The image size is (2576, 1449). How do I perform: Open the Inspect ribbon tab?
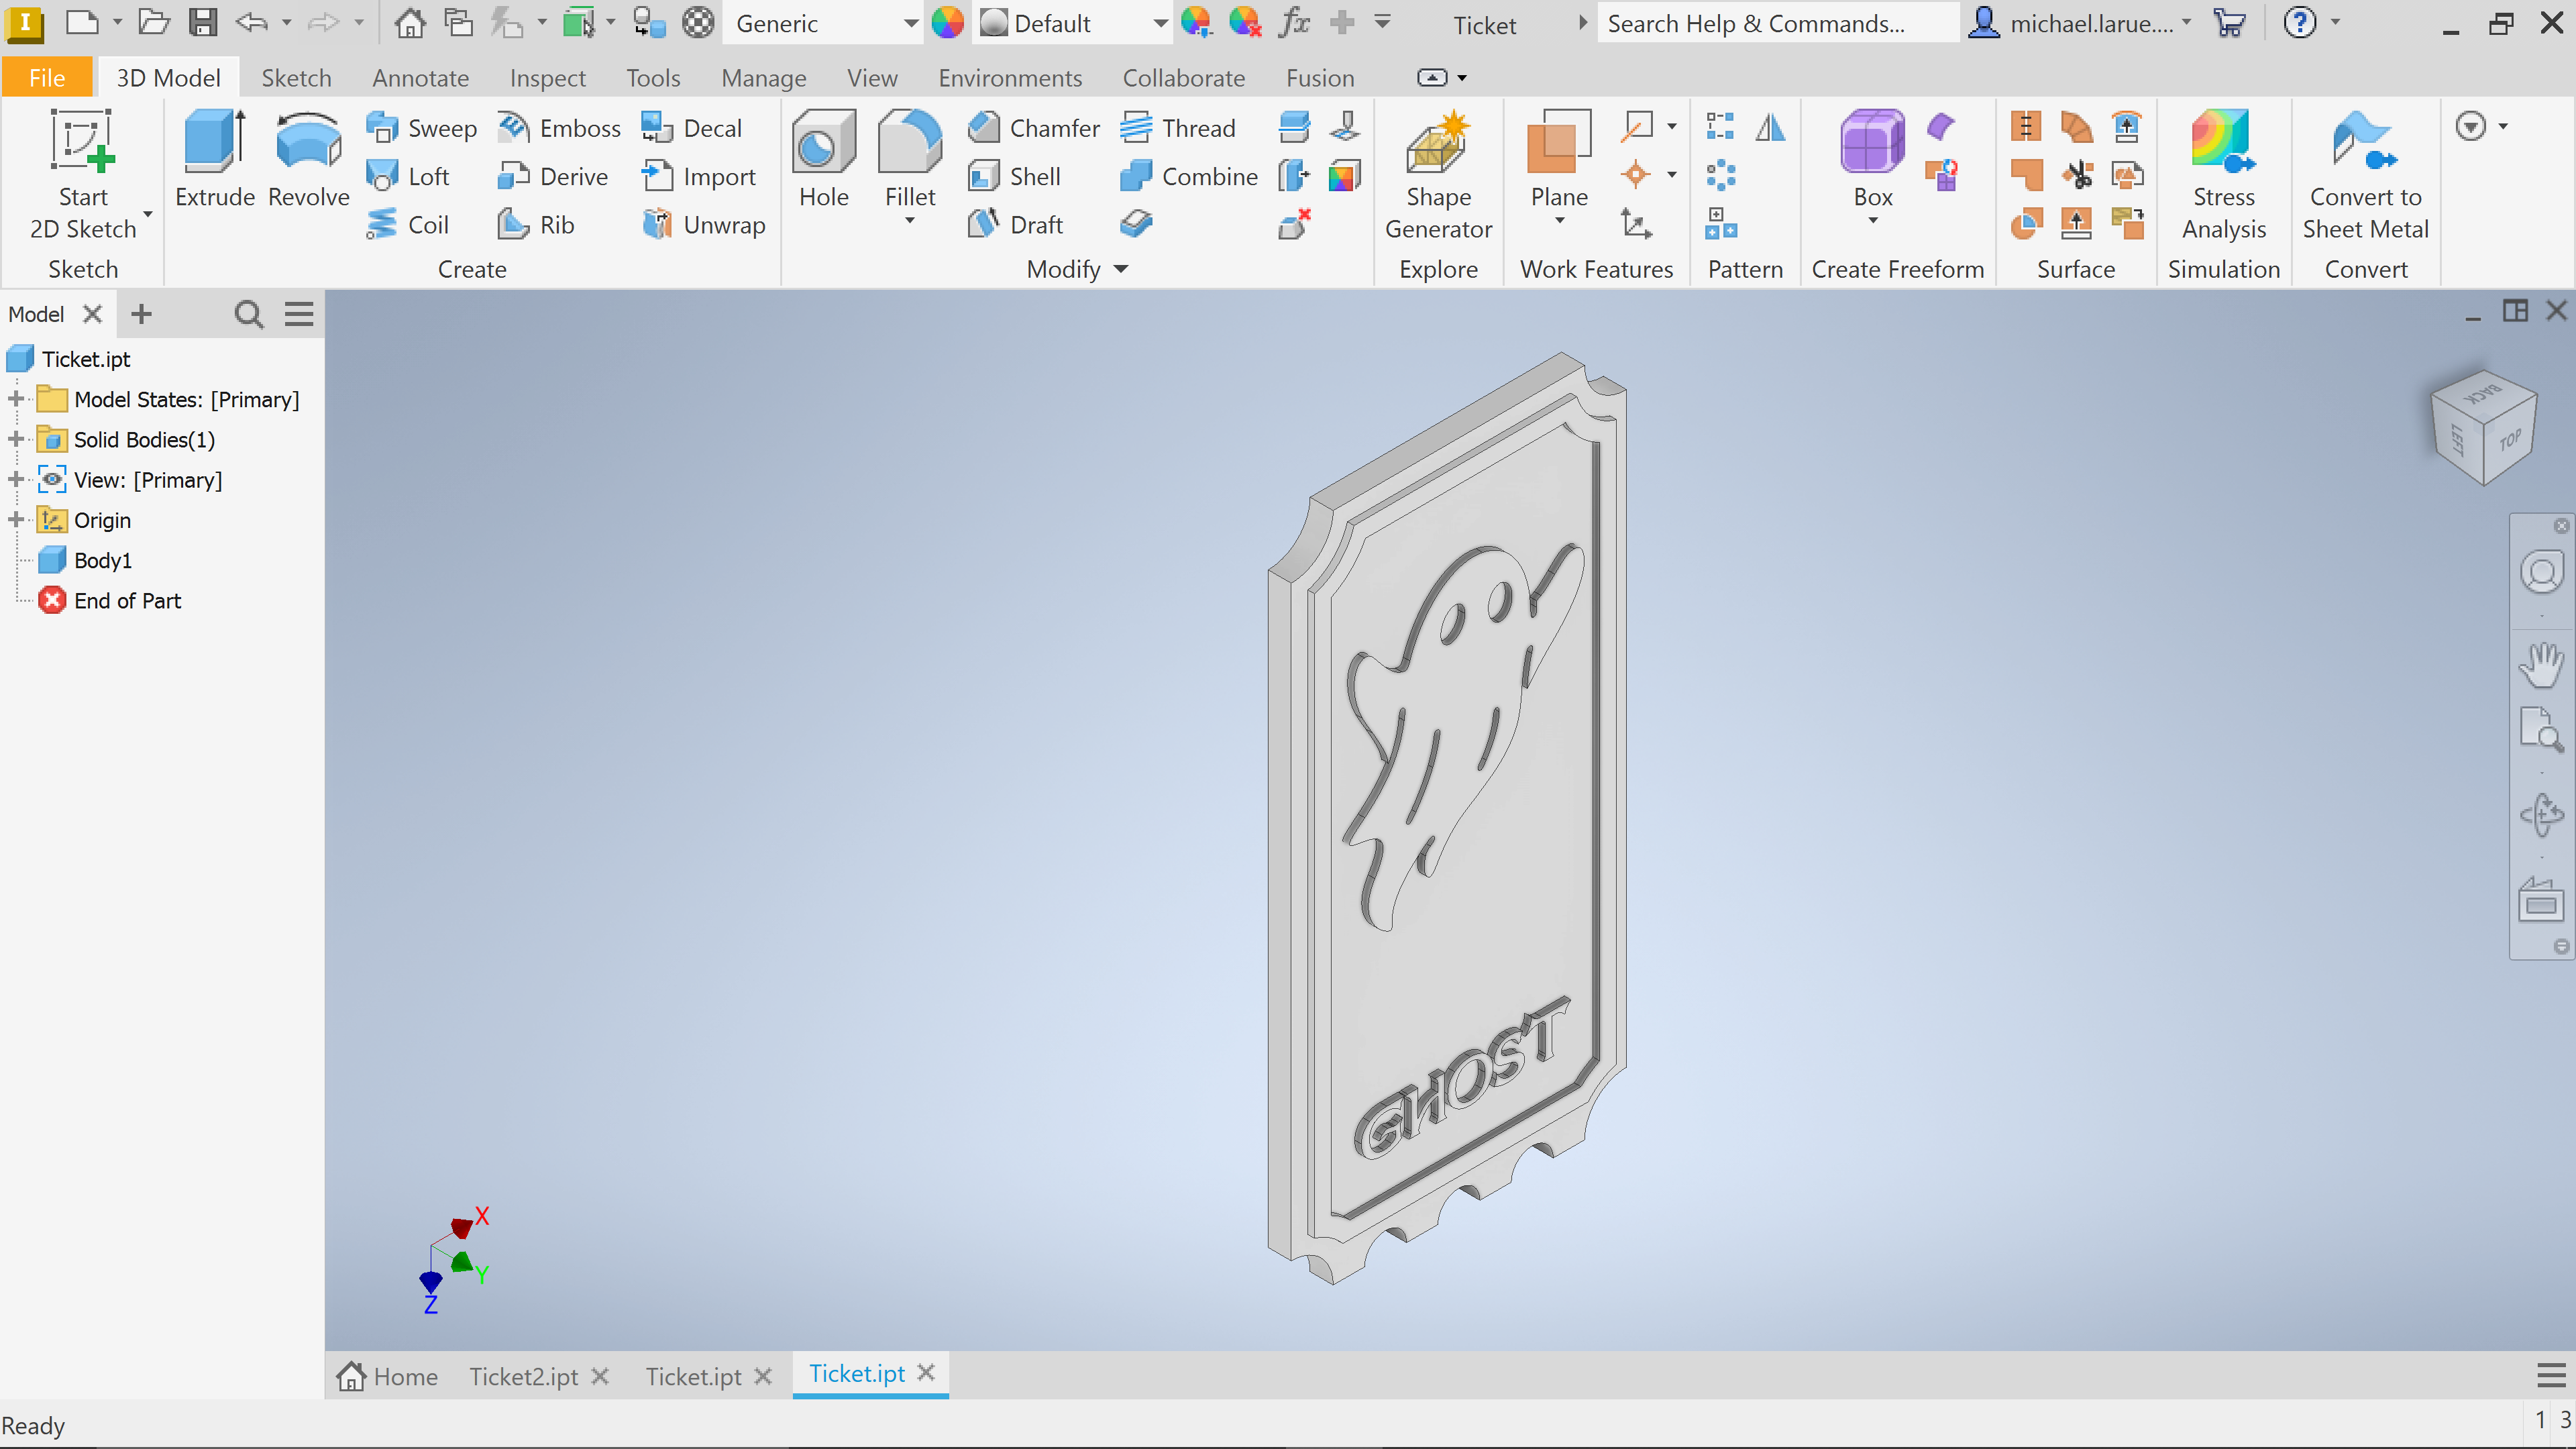pos(547,78)
